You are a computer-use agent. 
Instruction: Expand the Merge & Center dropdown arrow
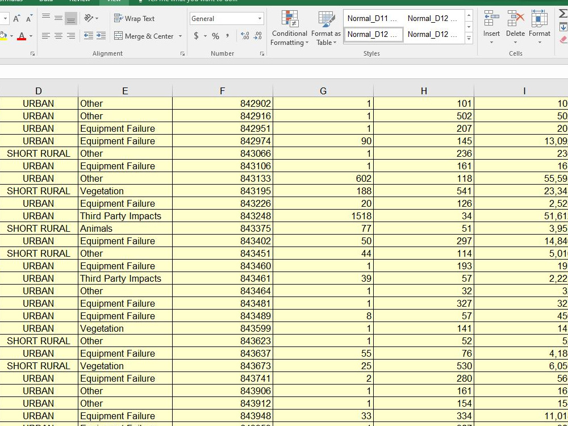pyautogui.click(x=180, y=36)
